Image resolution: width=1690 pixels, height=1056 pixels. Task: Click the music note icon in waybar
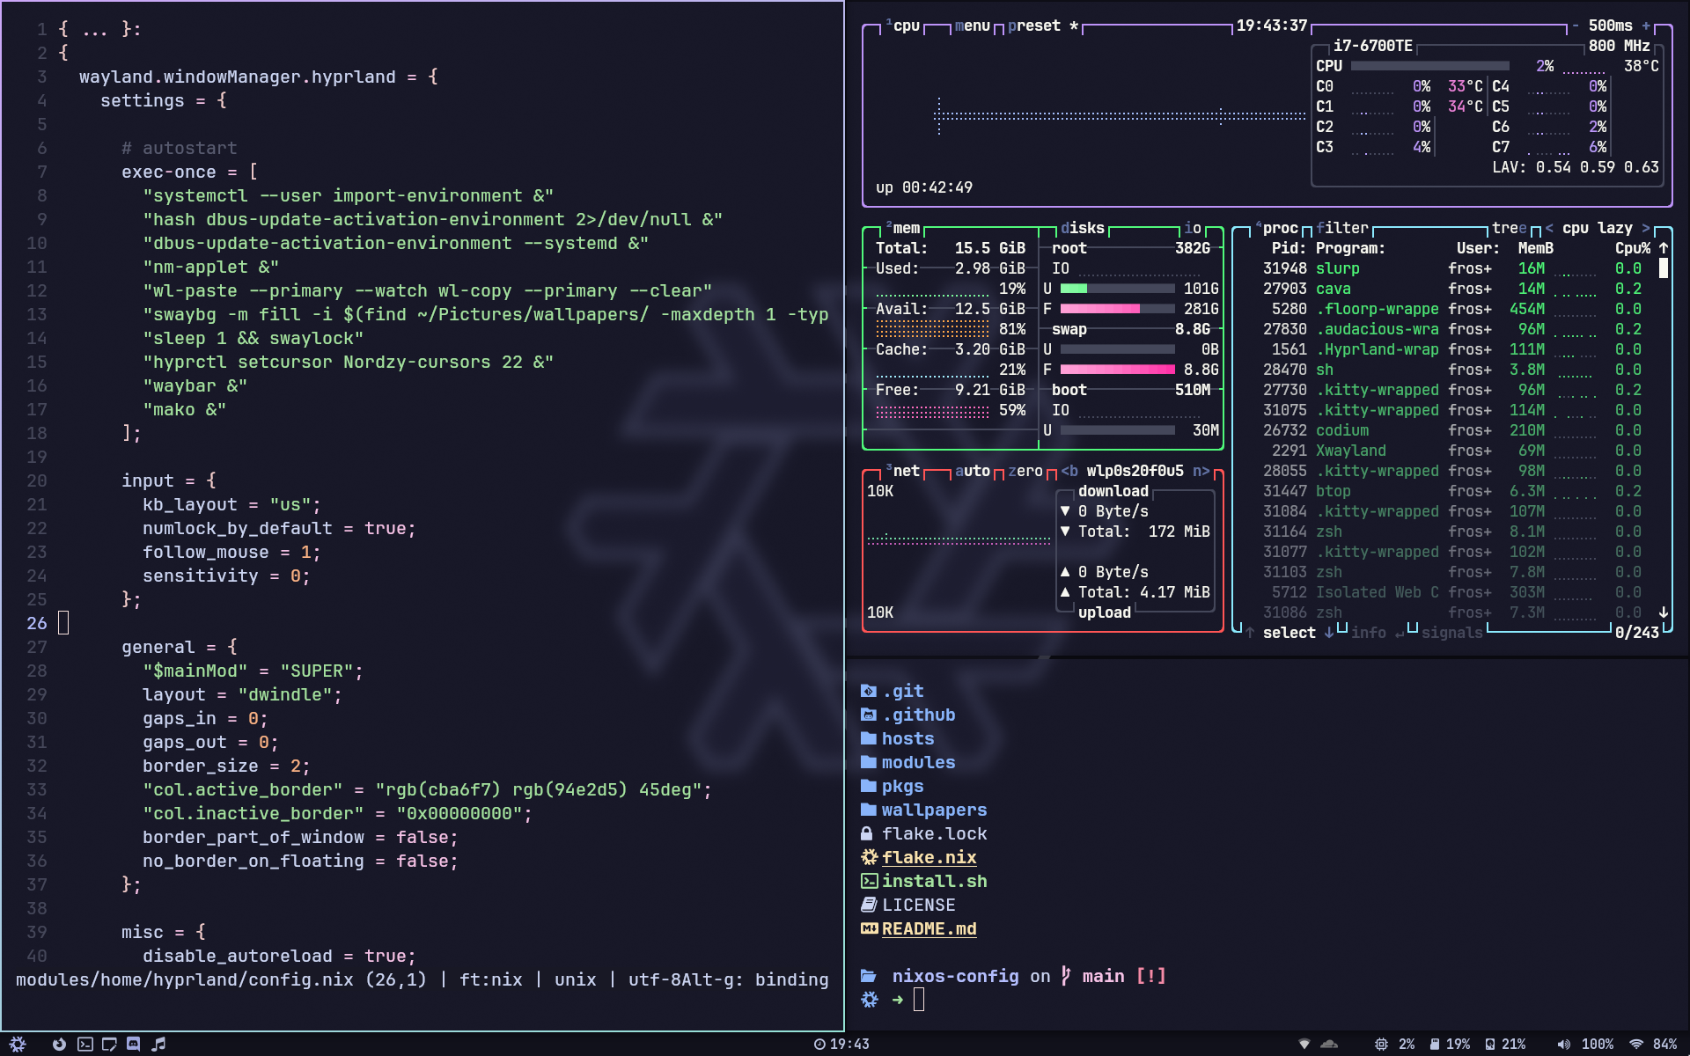point(158,1044)
